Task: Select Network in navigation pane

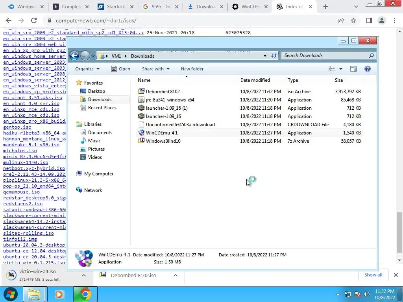Action: 93,190
